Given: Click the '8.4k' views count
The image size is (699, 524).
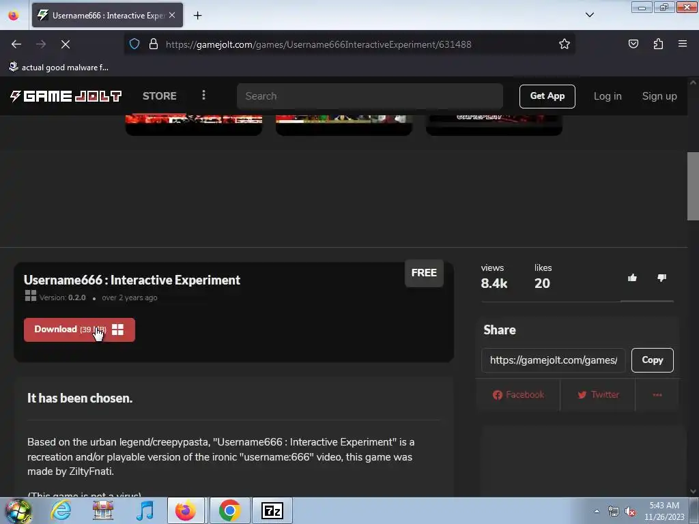Looking at the screenshot, I should [x=494, y=283].
